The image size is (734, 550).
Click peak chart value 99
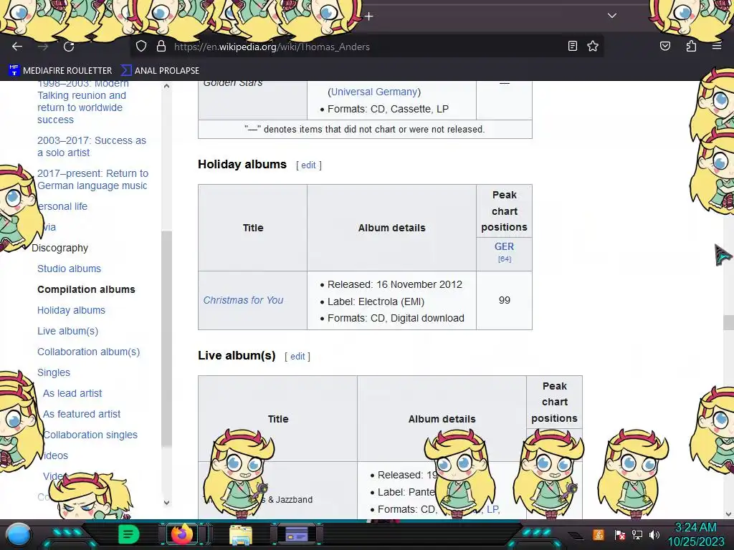(504, 300)
